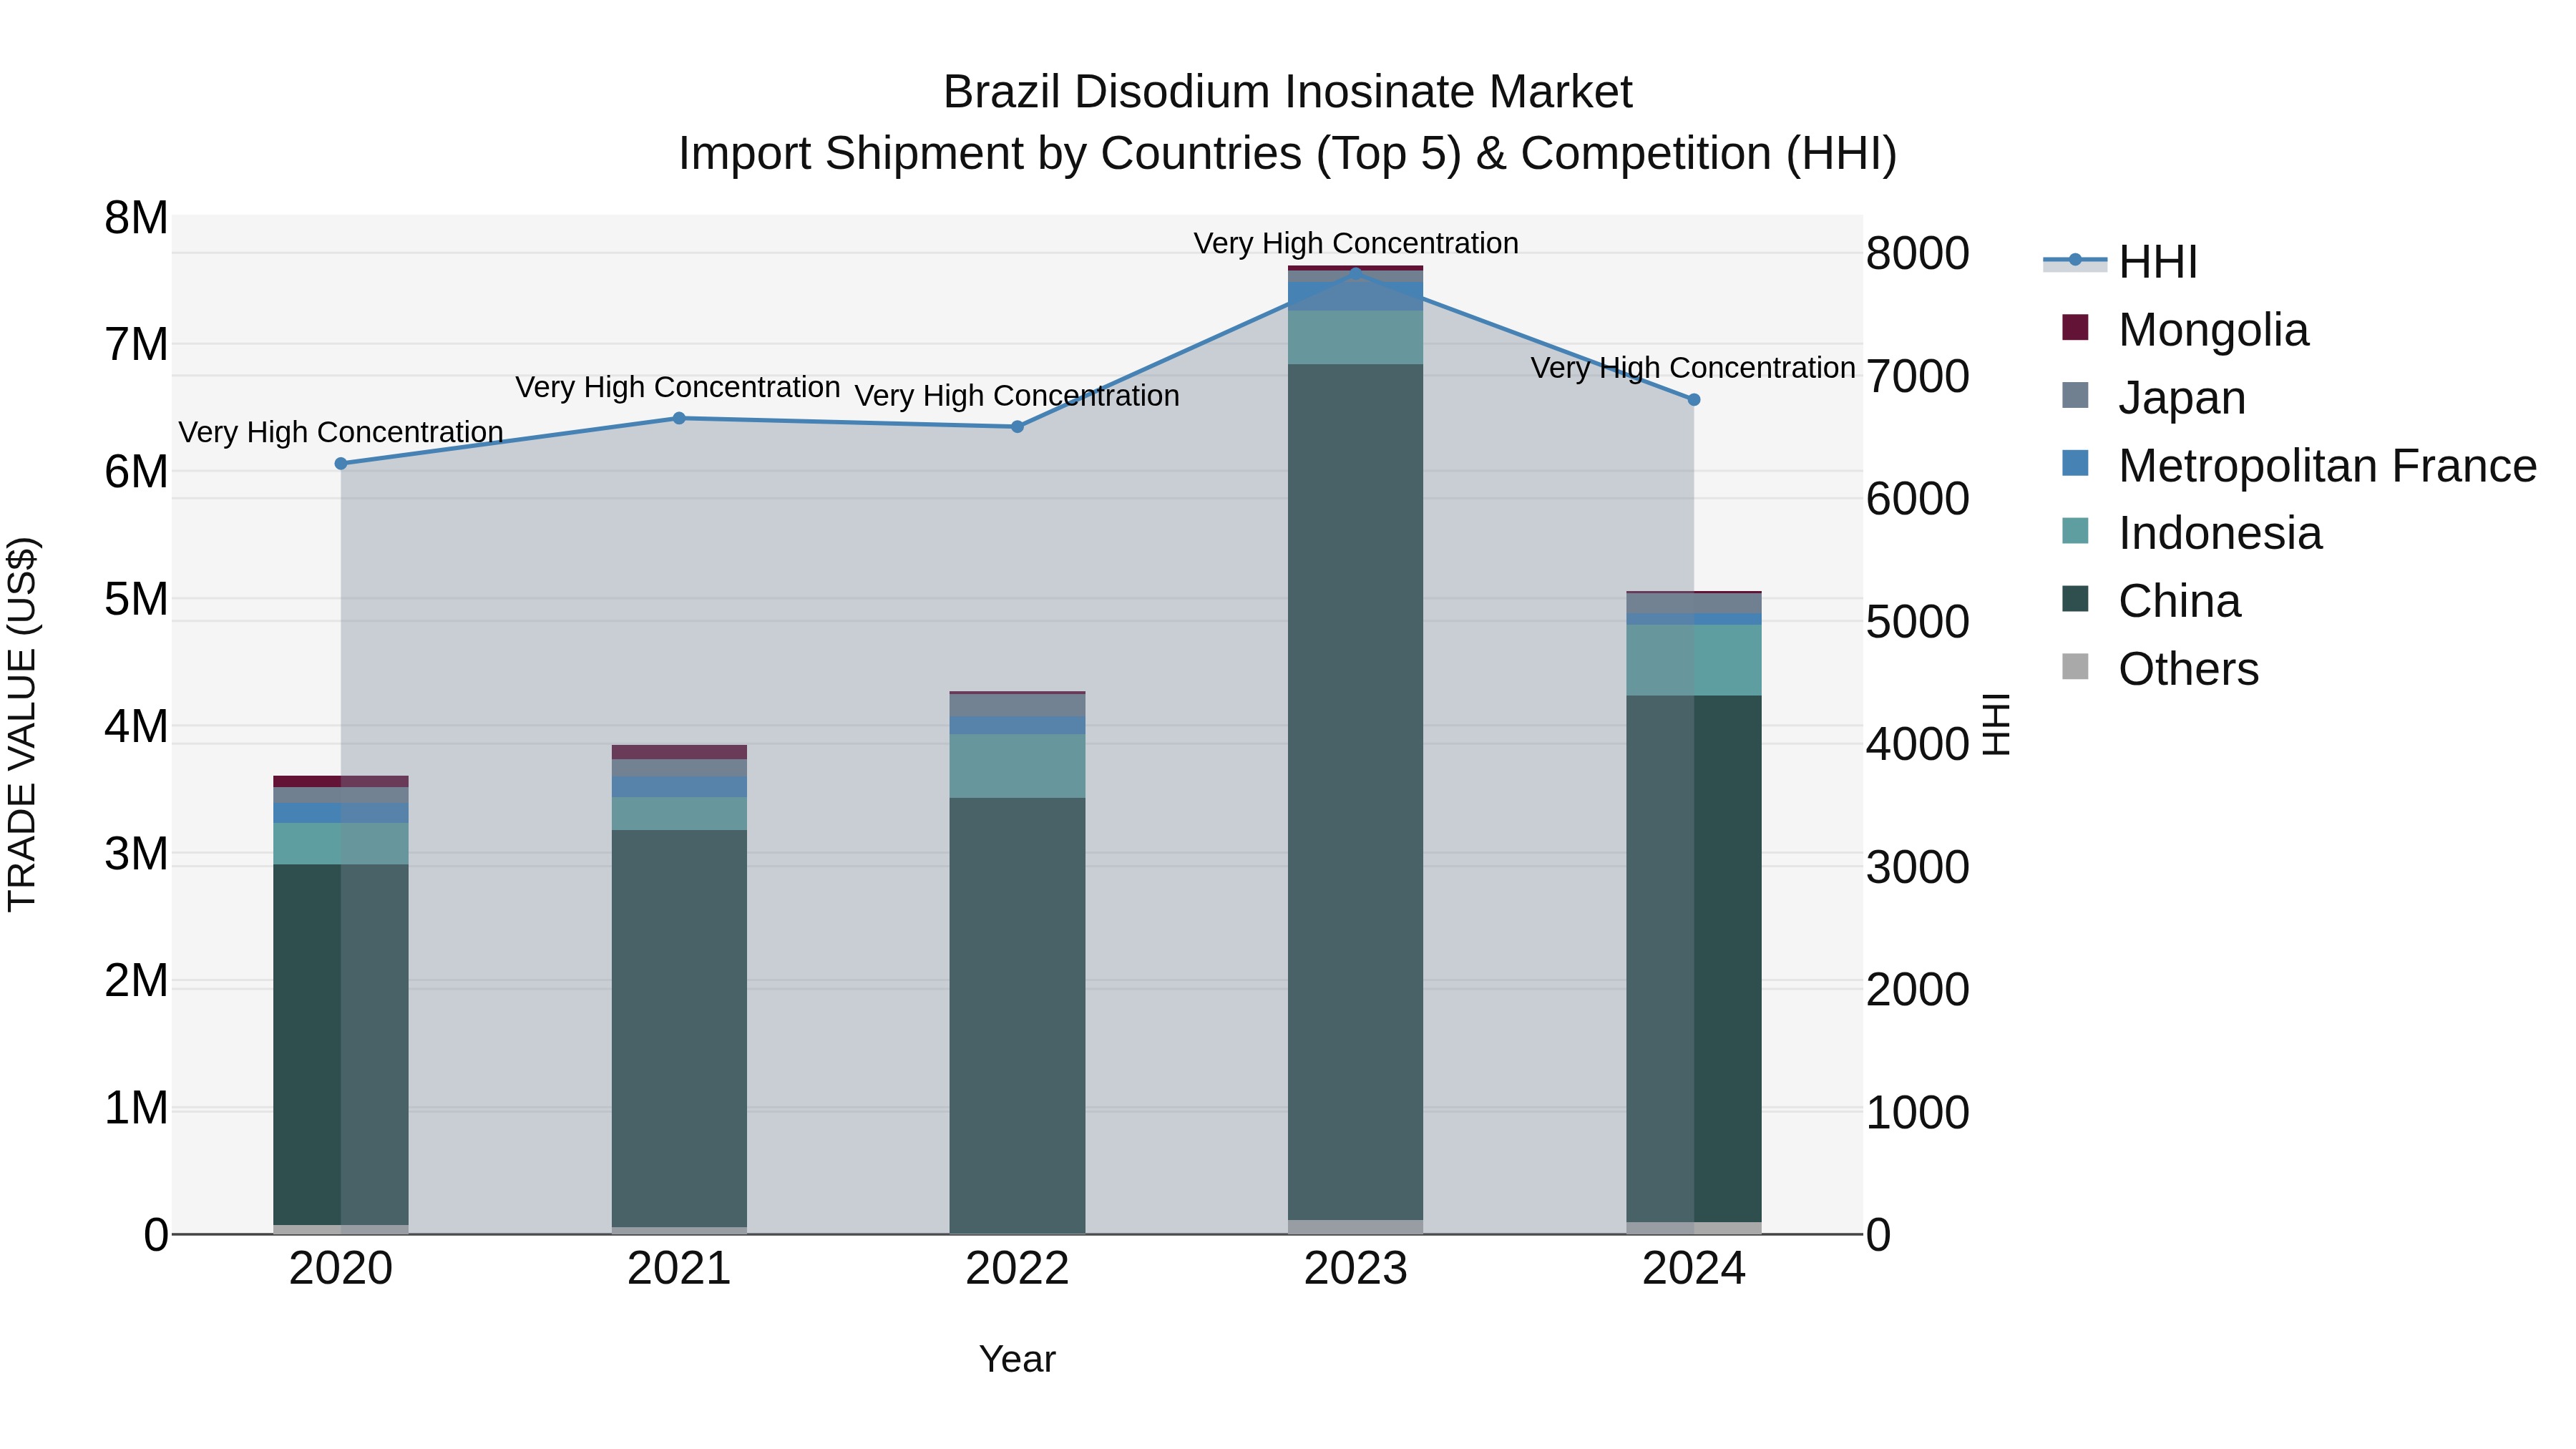
Task: Click the Mongolia maroon color swatch
Action: point(2075,327)
